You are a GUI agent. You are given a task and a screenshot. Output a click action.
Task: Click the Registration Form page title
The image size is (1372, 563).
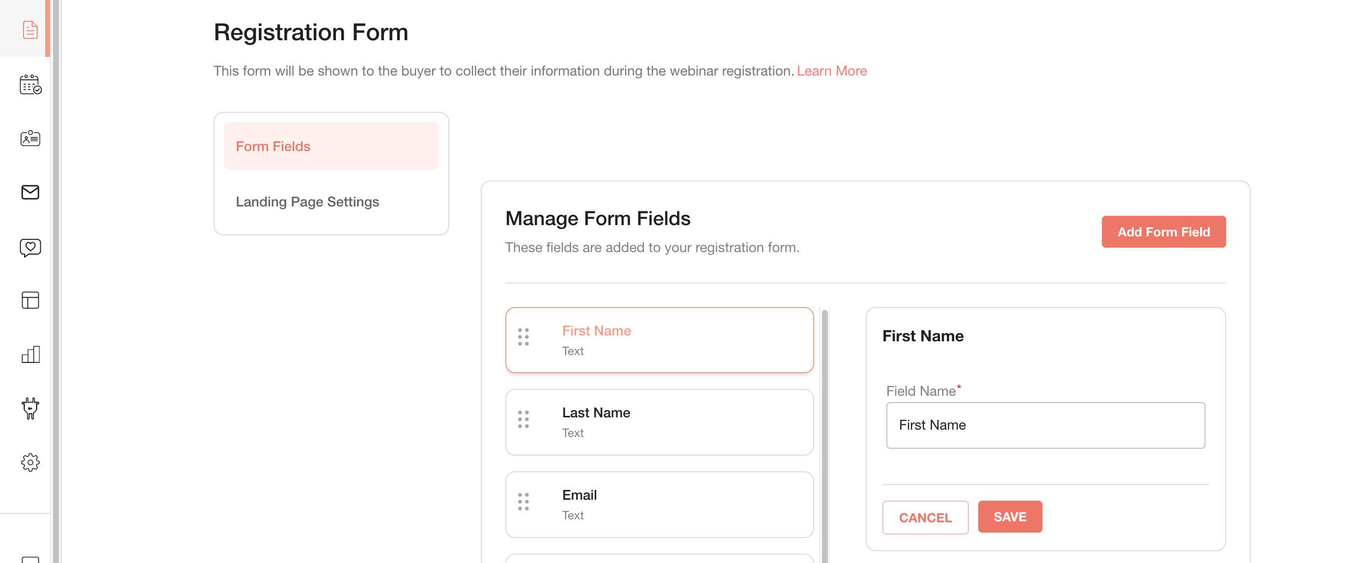tap(311, 32)
